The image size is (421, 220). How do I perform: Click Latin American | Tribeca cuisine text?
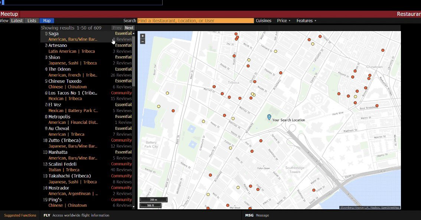tap(71, 51)
